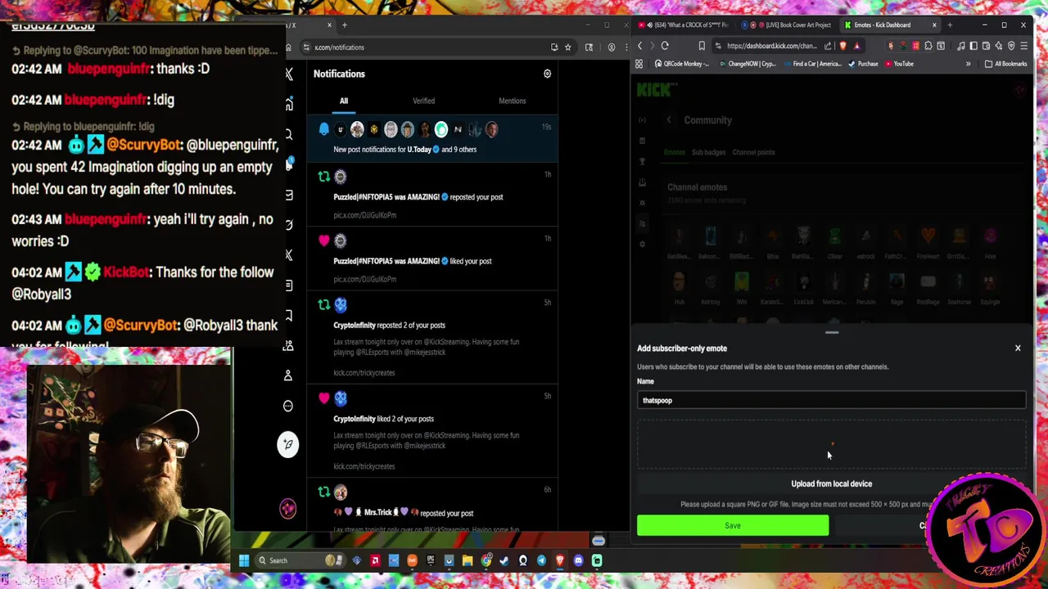1048x589 pixels.
Task: Open new tab in Brave window
Action: pos(950,25)
